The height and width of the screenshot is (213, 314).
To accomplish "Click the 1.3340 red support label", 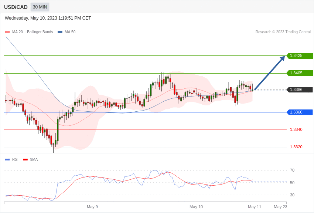I will tap(296, 130).
